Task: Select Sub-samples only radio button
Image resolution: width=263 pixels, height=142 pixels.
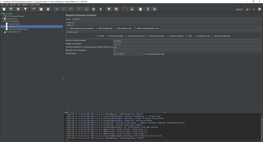Action: click(x=115, y=28)
